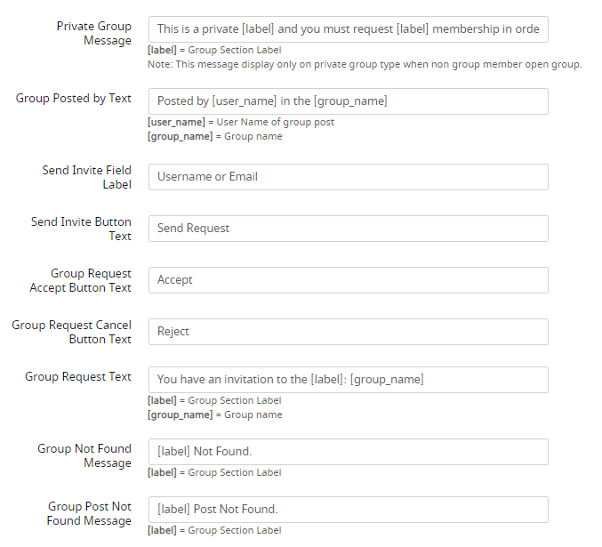
Task: Click the private group note about non-members
Action: 365,65
